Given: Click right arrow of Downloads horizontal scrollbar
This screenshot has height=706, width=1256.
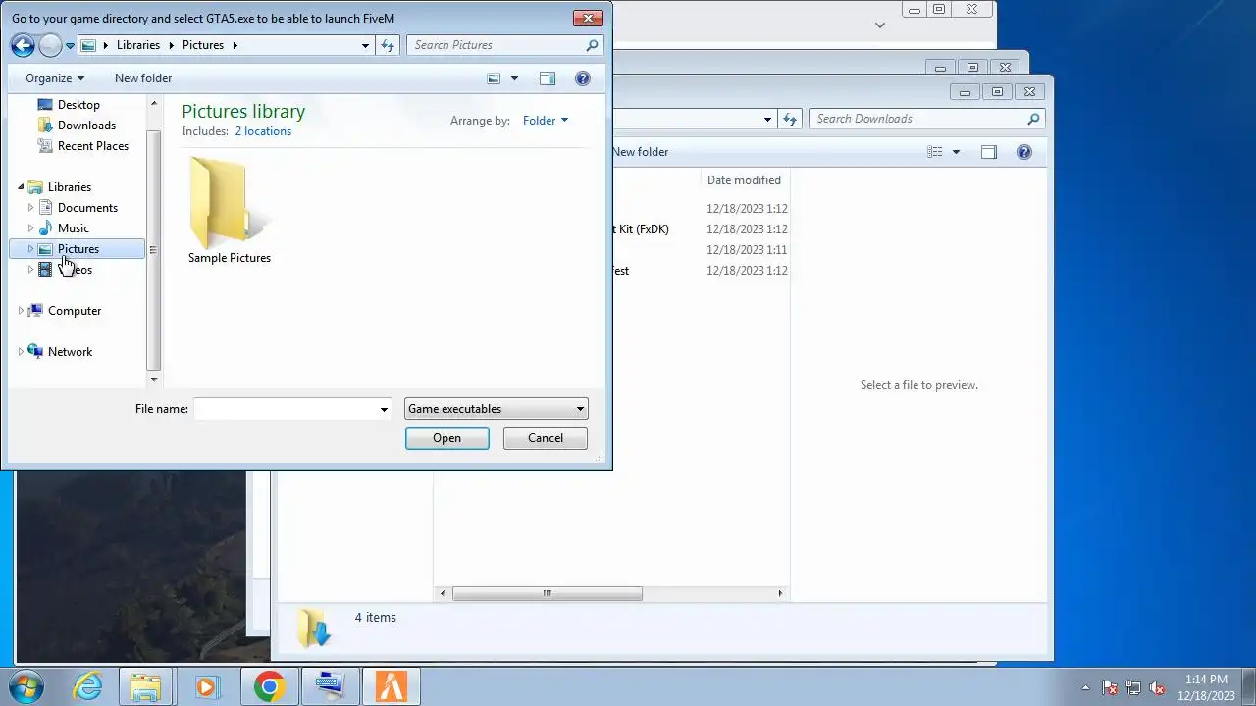Looking at the screenshot, I should (x=780, y=593).
